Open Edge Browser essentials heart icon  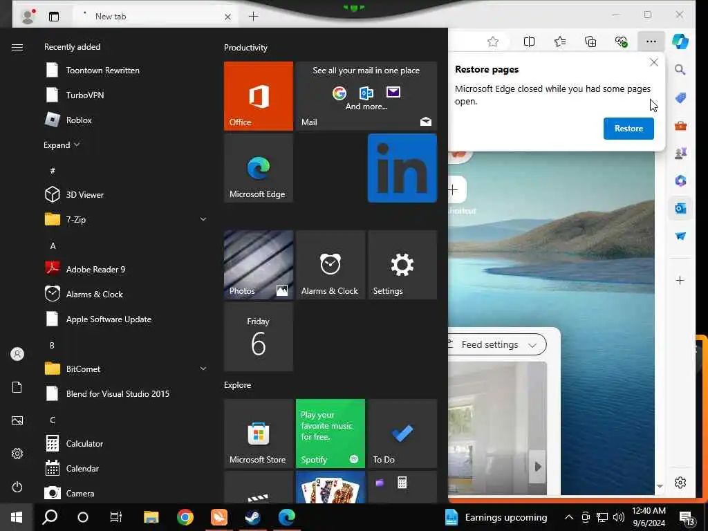[x=621, y=41]
